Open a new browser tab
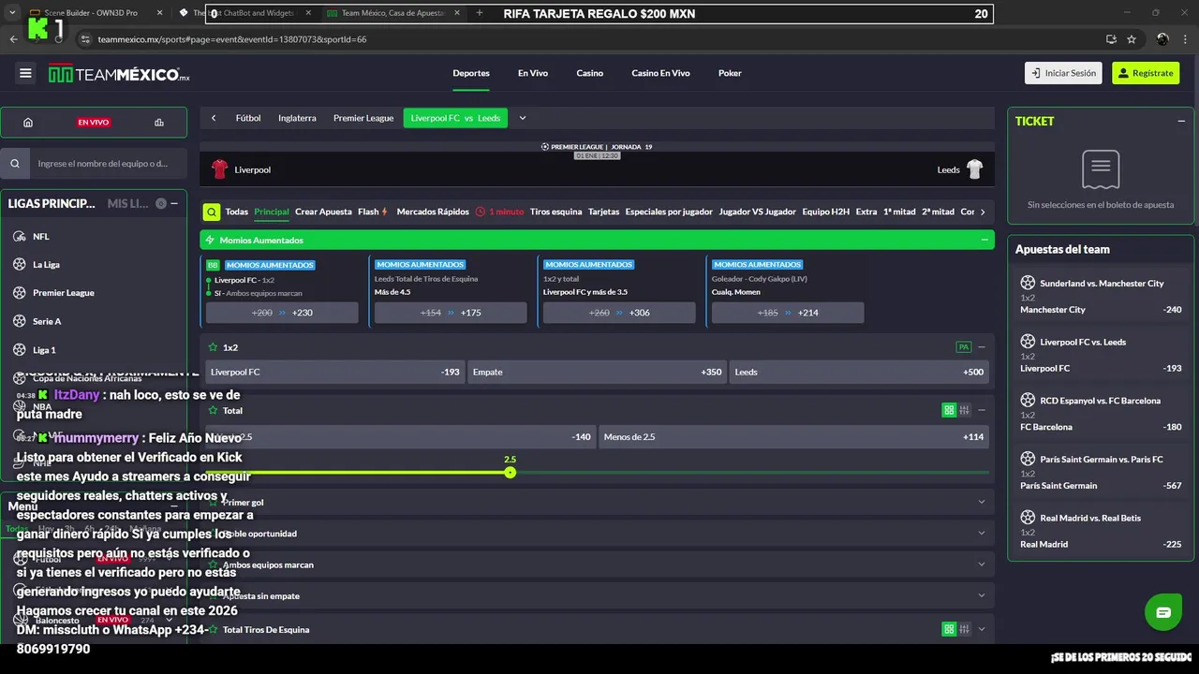Image resolution: width=1199 pixels, height=674 pixels. (480, 13)
